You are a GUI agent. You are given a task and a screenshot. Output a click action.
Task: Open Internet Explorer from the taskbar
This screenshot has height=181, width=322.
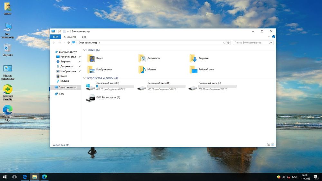click(25, 177)
